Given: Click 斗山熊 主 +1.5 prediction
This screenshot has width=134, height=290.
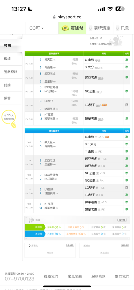Looking at the screenshot, I should (94, 137).
